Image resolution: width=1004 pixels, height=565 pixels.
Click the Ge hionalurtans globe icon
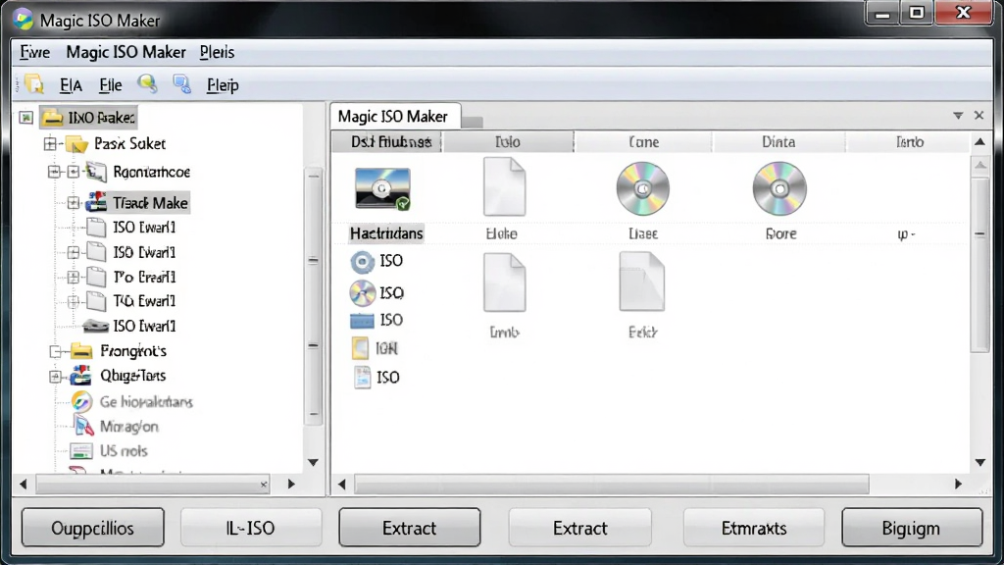[81, 401]
